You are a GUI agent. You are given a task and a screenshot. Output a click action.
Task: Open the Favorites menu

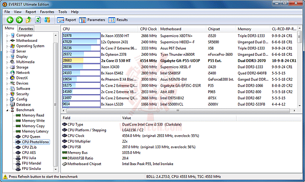coord(47,12)
